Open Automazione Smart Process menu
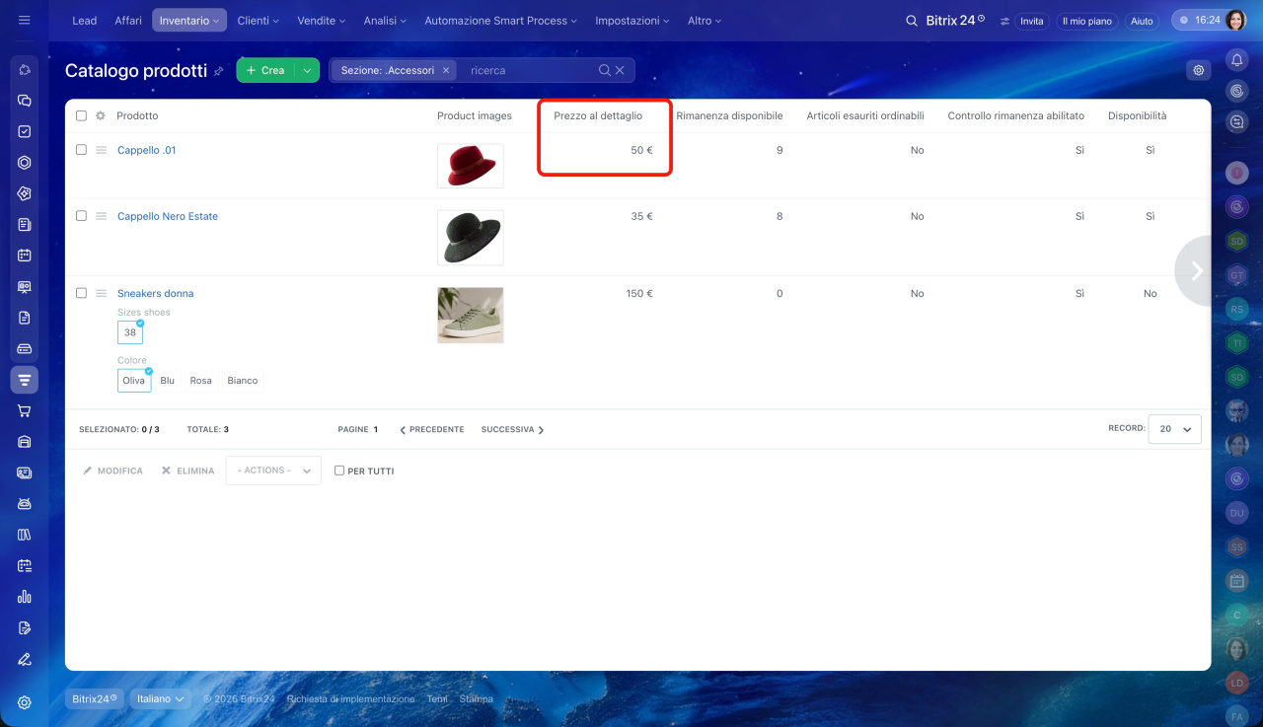The width and height of the screenshot is (1263, 727). [501, 21]
